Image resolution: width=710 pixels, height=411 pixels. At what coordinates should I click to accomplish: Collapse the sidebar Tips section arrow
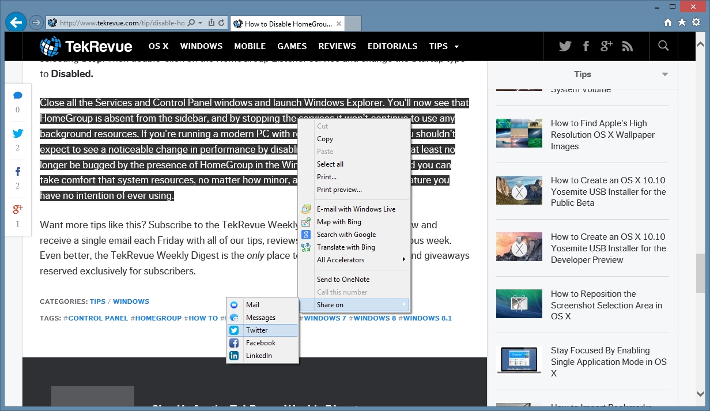pos(665,74)
